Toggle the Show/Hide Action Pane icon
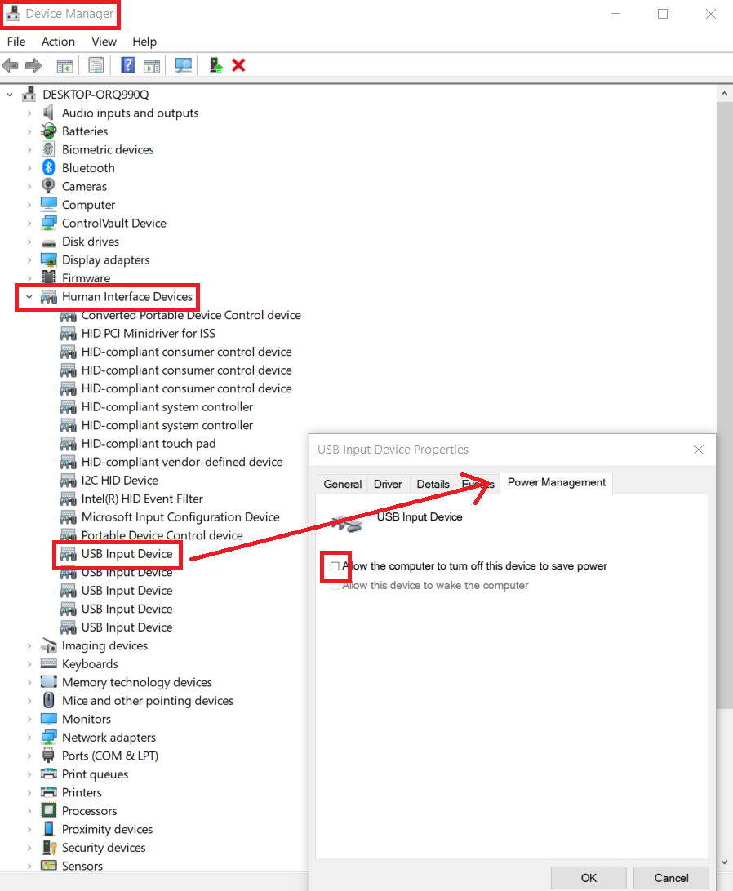This screenshot has width=733, height=891. click(151, 65)
